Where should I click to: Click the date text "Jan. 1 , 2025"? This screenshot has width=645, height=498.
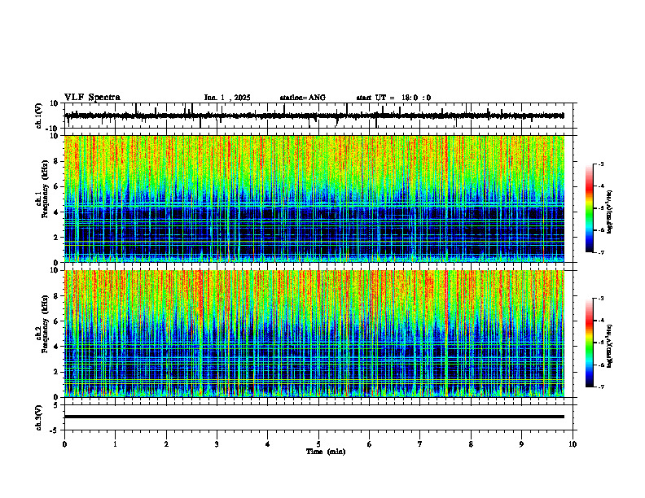(227, 98)
